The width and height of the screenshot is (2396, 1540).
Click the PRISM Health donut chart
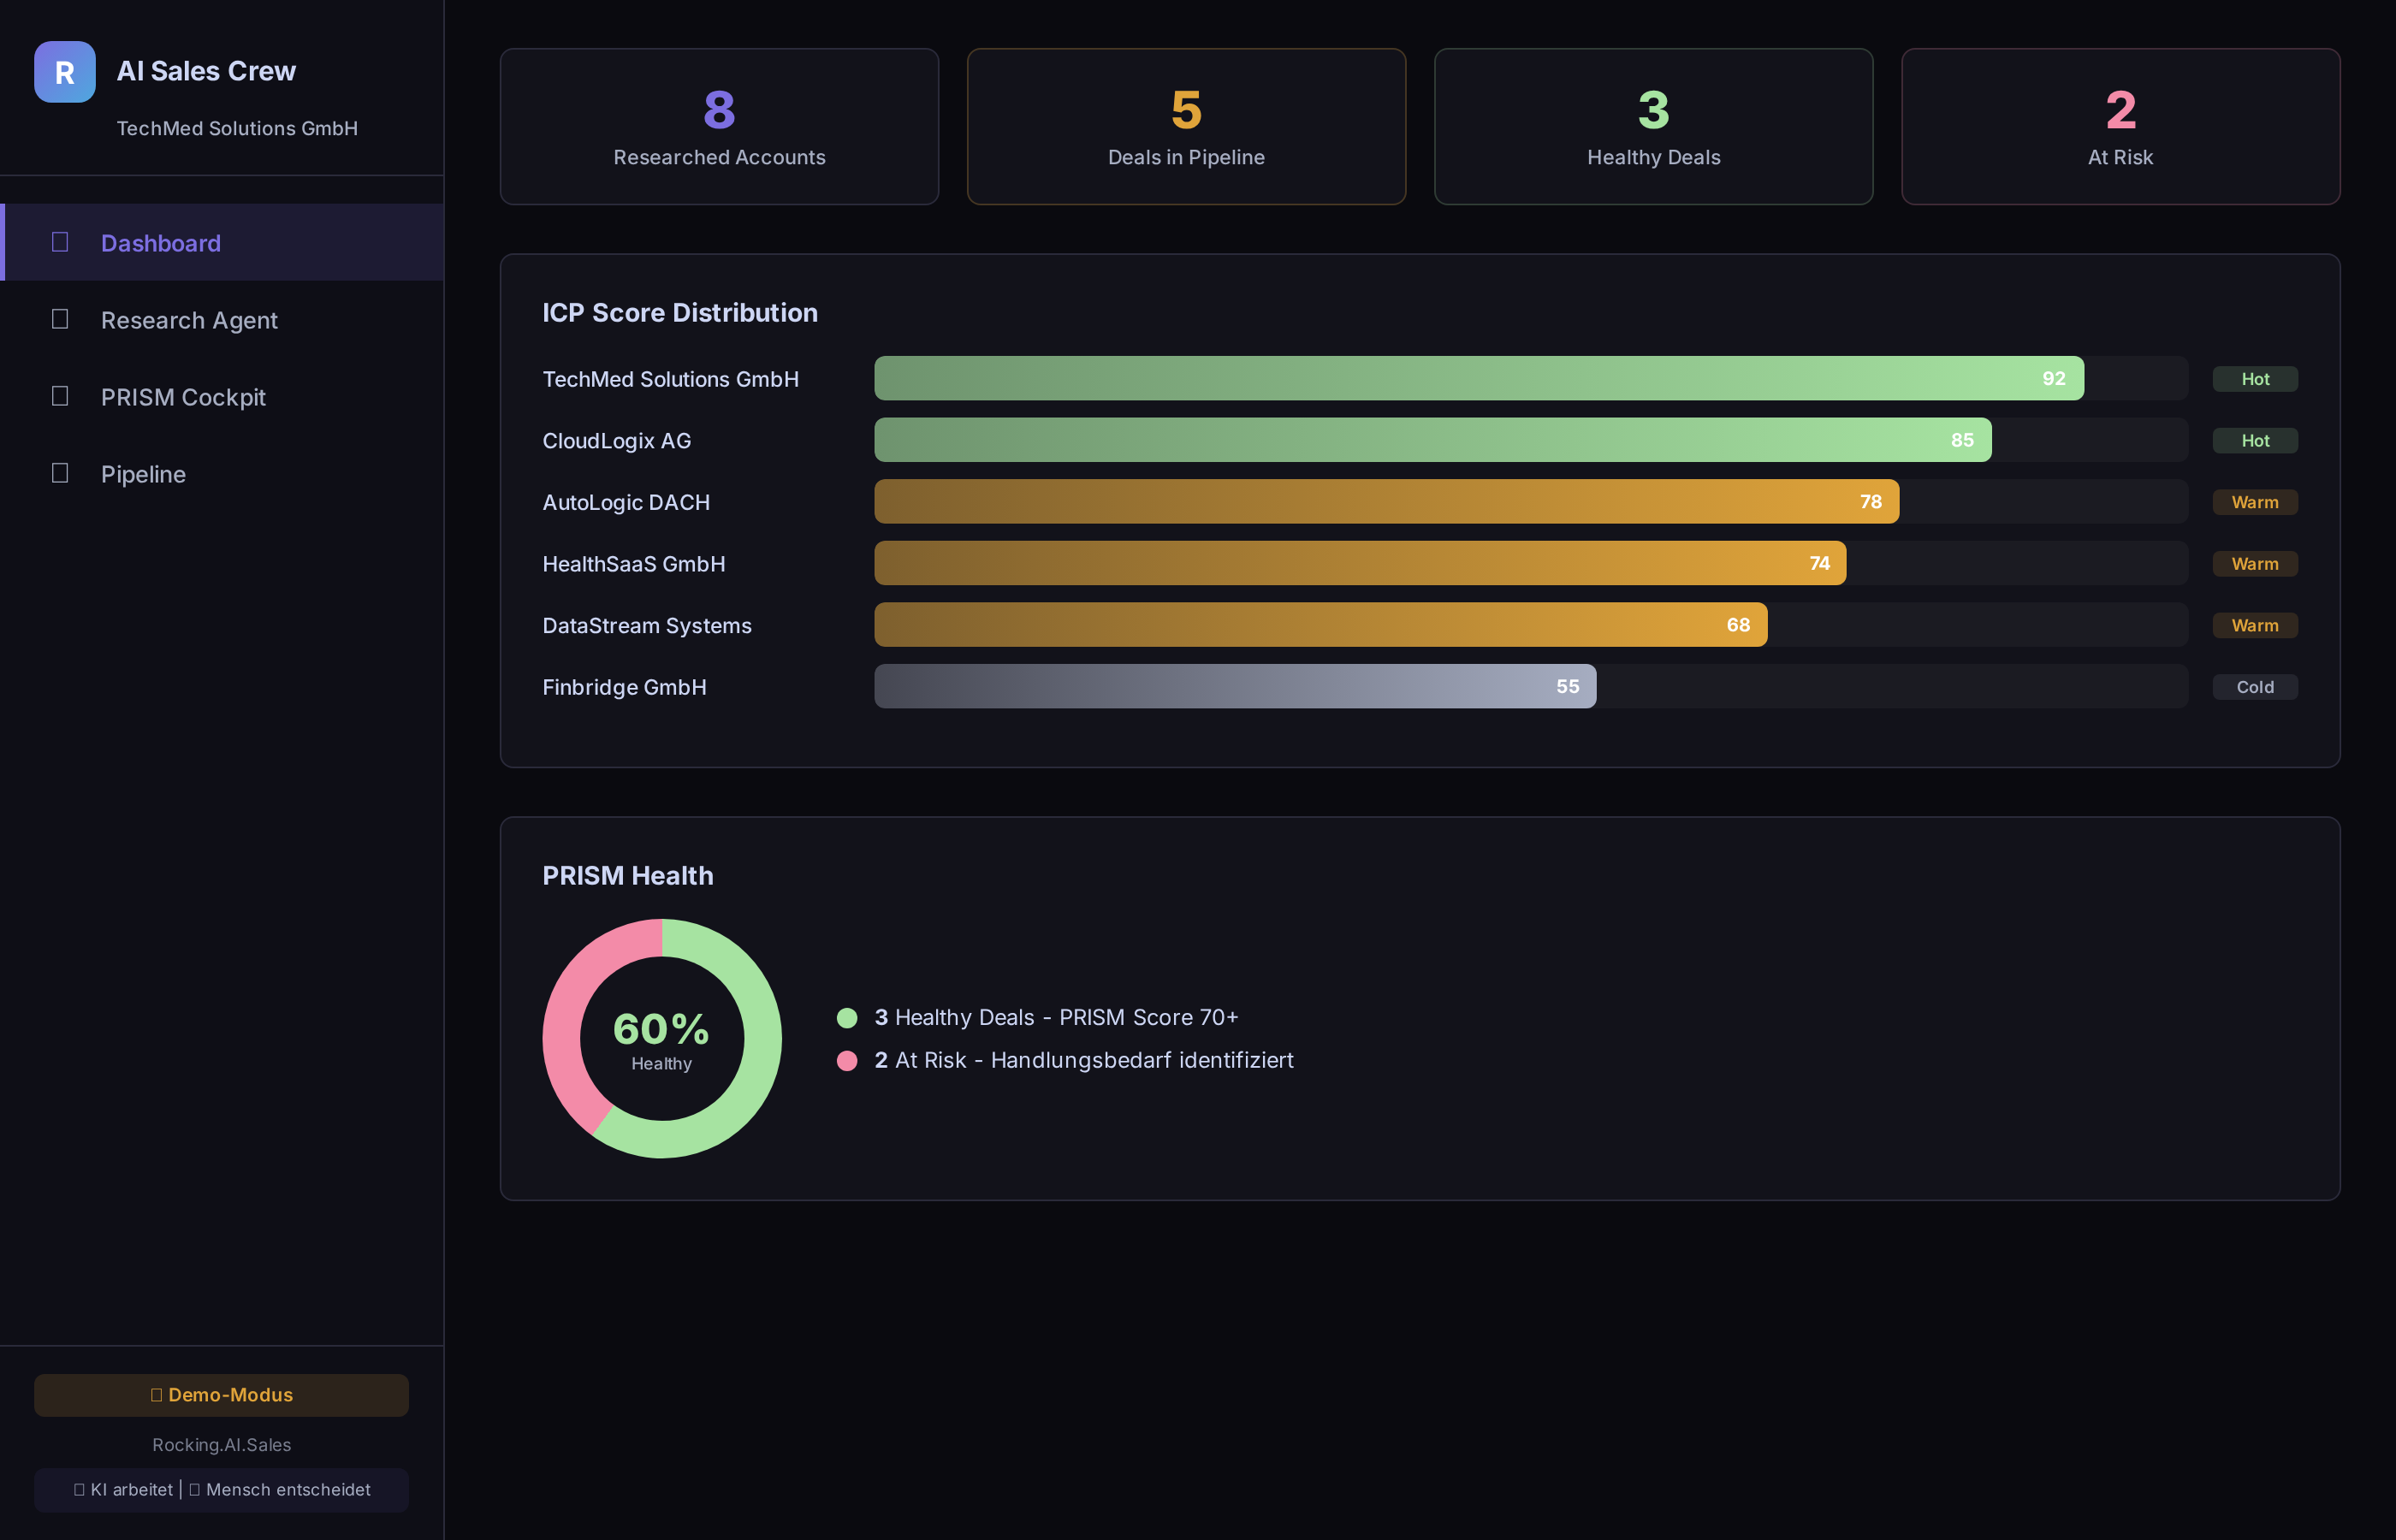(661, 1038)
